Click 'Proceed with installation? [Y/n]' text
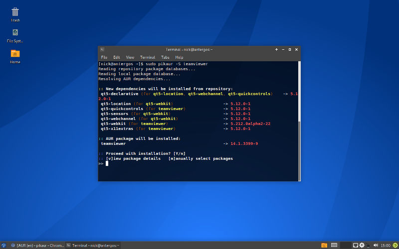Image resolution: width=399 pixels, height=249 pixels. pyautogui.click(x=146, y=153)
